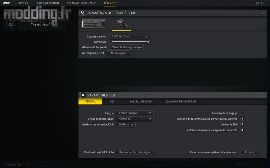Viewport: 270px width, 168px height.
Task: Open the Journaux des capteurs tab
Action: [x=181, y=102]
